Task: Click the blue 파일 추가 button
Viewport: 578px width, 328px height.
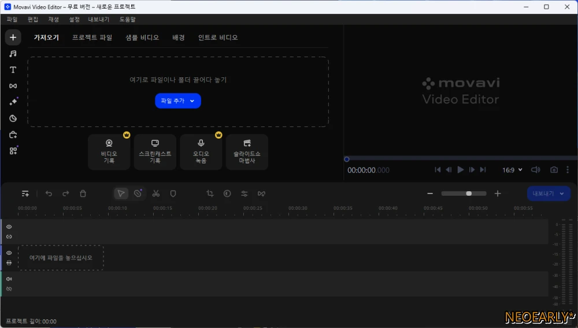Action: point(177,101)
